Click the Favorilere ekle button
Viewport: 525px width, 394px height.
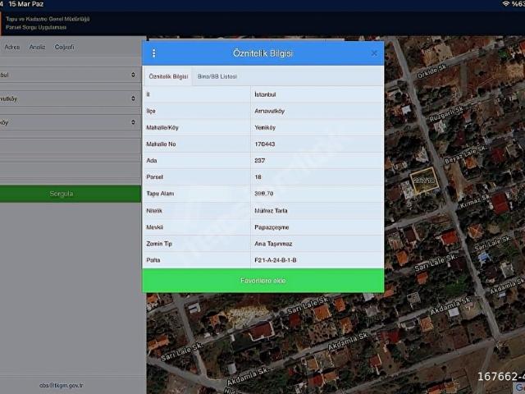[x=262, y=281]
